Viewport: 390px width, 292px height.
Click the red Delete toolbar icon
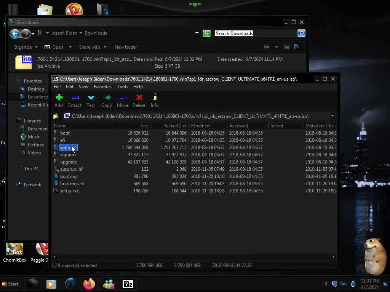click(139, 100)
